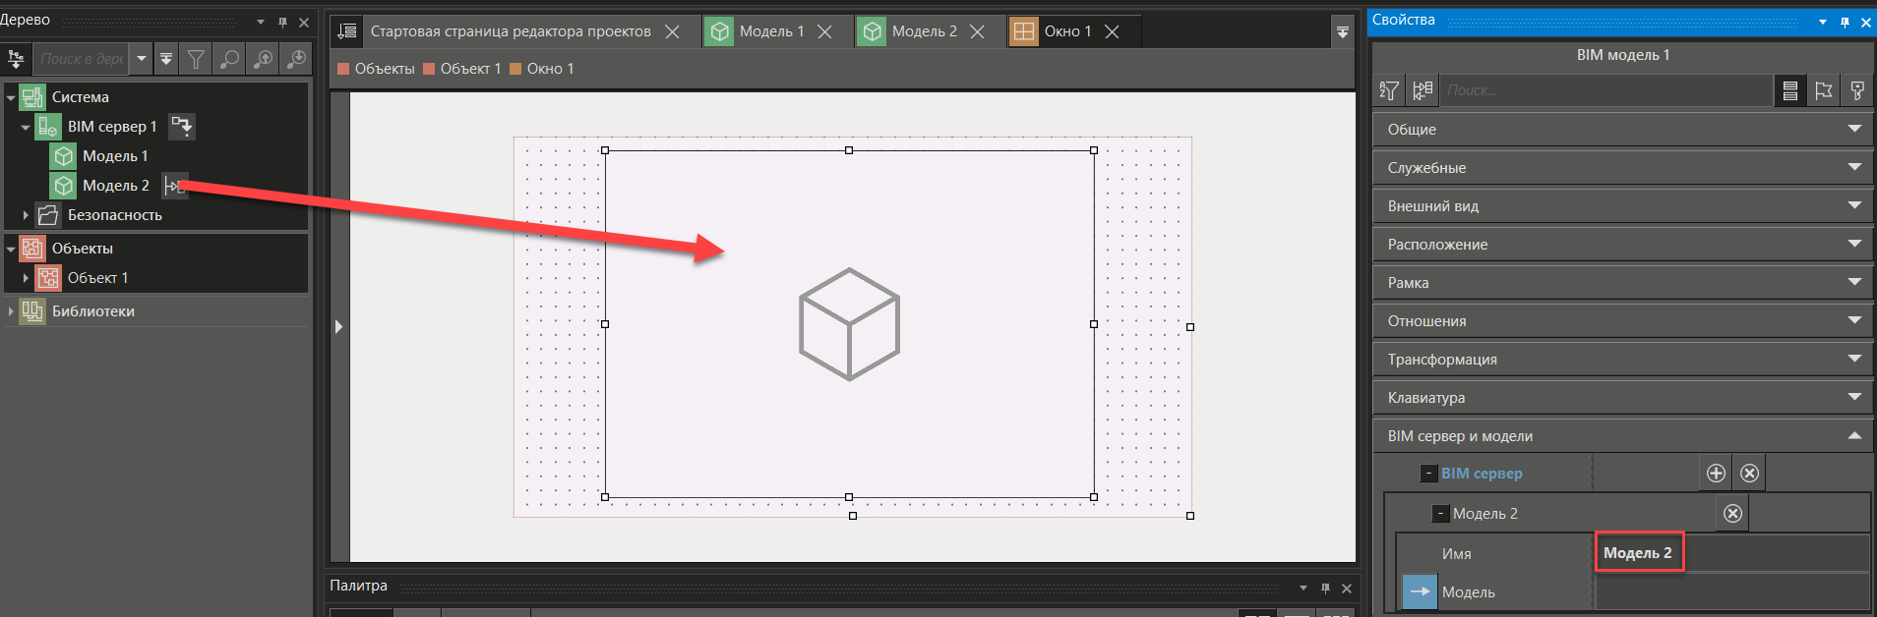Image resolution: width=1877 pixels, height=617 pixels.
Task: Expand the Расположение properties group
Action: (x=1622, y=245)
